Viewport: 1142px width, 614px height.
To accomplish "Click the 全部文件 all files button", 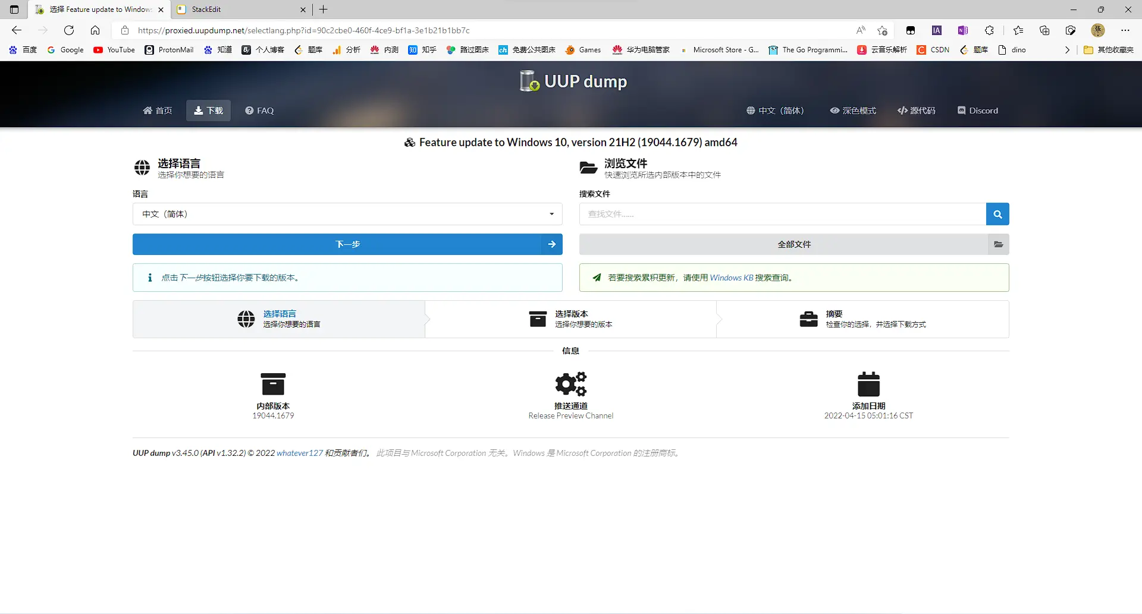I will (794, 244).
